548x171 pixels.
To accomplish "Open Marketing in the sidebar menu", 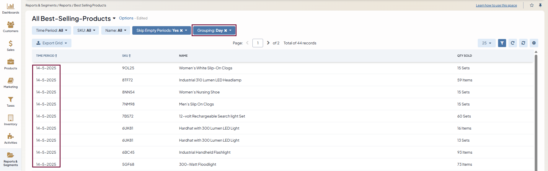I will pos(11,83).
